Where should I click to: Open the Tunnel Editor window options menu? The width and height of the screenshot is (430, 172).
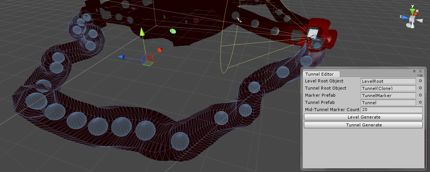420,75
